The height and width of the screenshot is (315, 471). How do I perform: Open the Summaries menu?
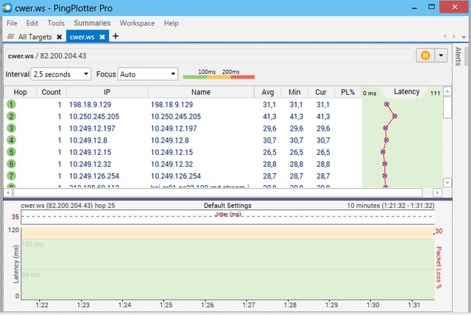coord(92,23)
